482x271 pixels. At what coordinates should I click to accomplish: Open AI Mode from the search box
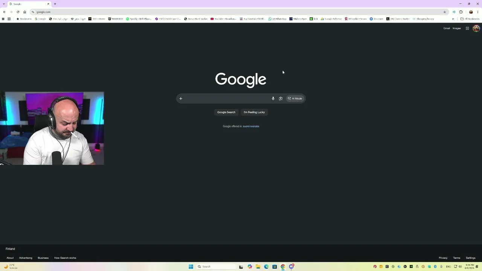click(295, 99)
